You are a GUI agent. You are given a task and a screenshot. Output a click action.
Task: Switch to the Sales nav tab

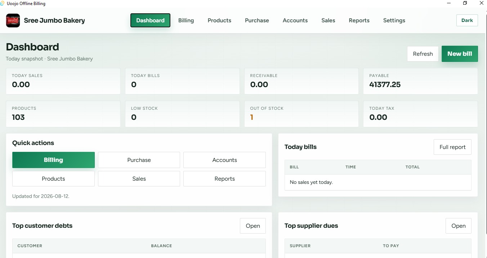click(x=328, y=21)
